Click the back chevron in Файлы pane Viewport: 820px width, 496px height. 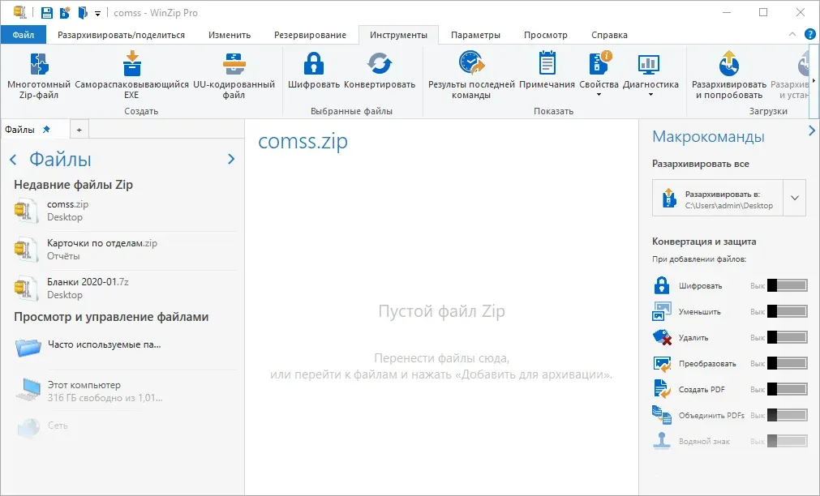pos(13,160)
